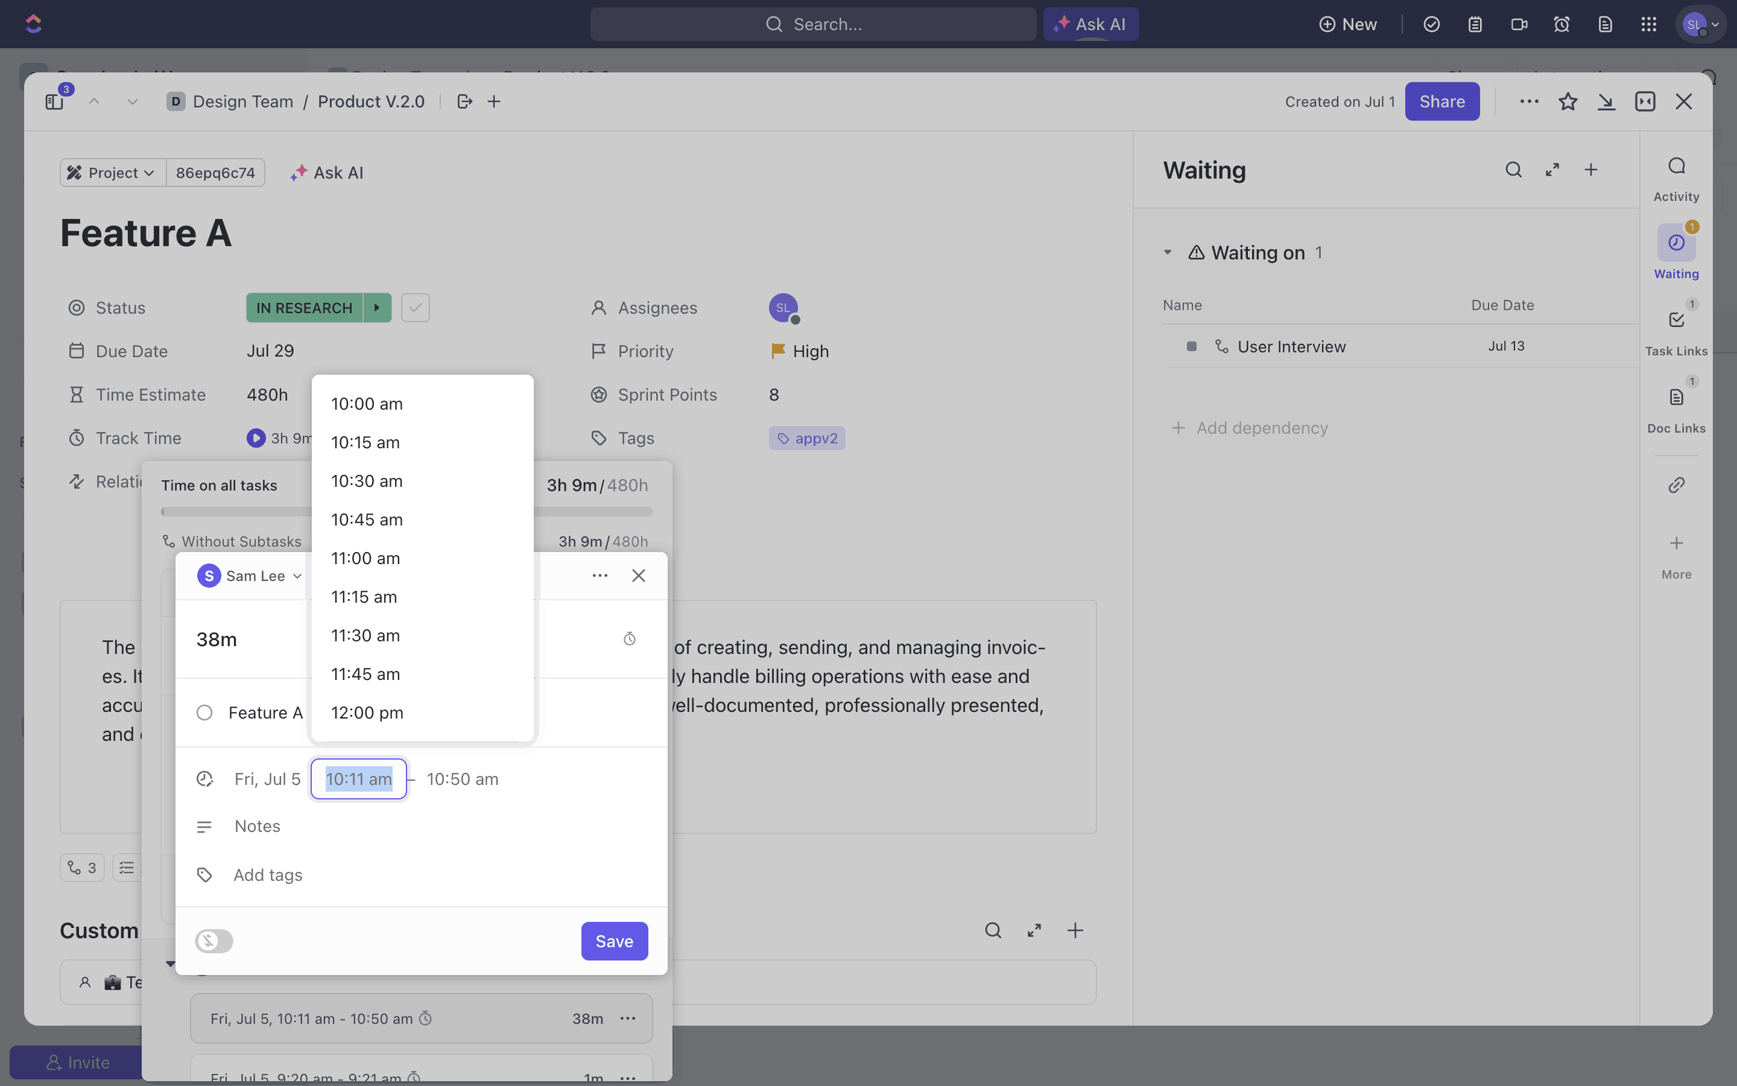
Task: Collapse the Waiting on section
Action: (x=1168, y=253)
